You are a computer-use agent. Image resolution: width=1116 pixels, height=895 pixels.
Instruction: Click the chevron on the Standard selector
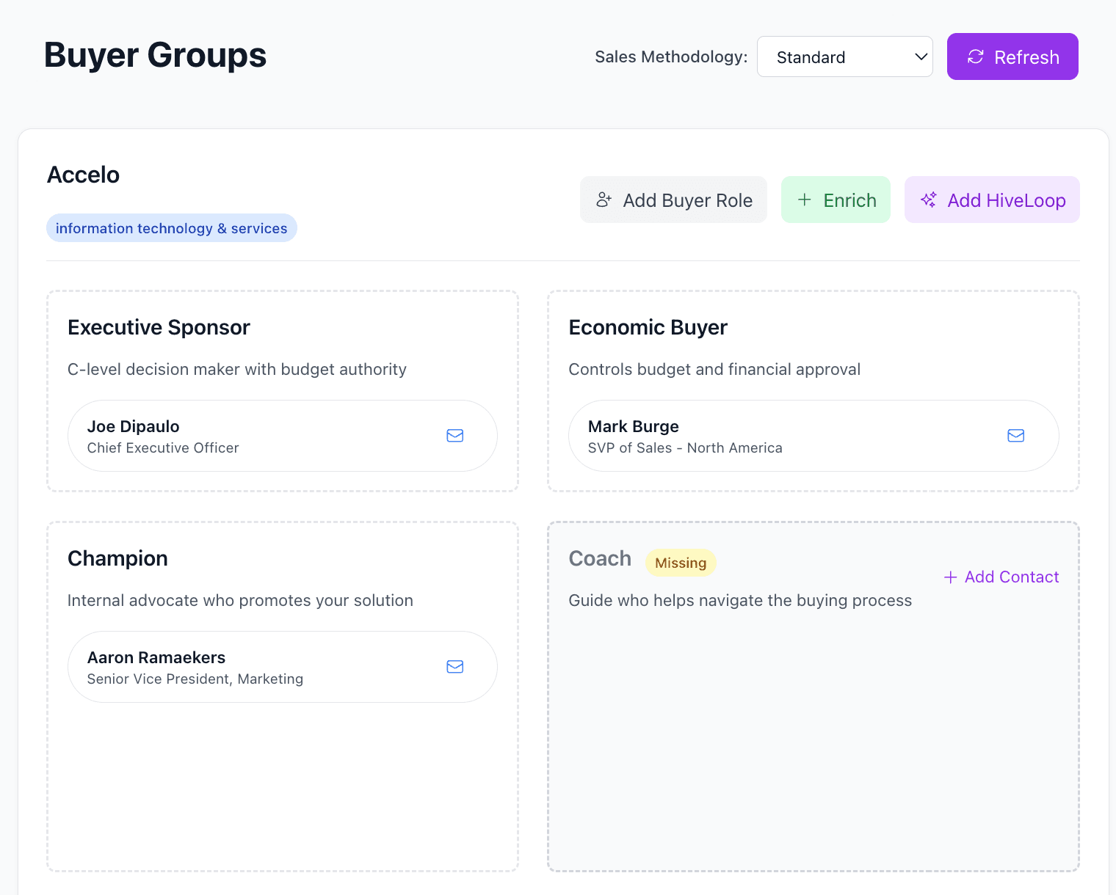tap(920, 56)
